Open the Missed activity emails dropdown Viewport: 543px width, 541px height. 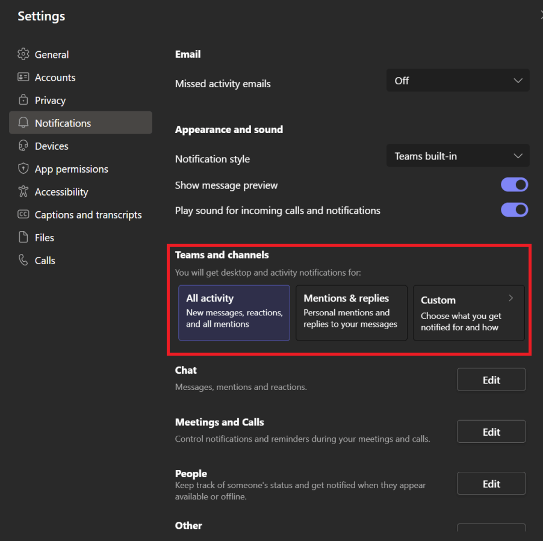tap(458, 81)
